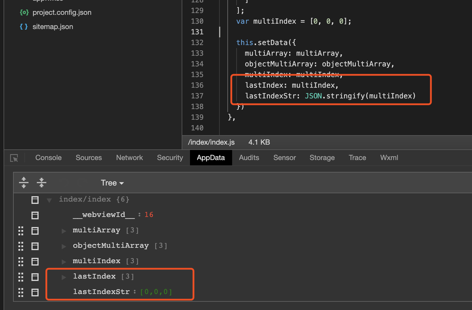This screenshot has height=310, width=472.
Task: Click the collapse all fields icon
Action: pos(42,183)
